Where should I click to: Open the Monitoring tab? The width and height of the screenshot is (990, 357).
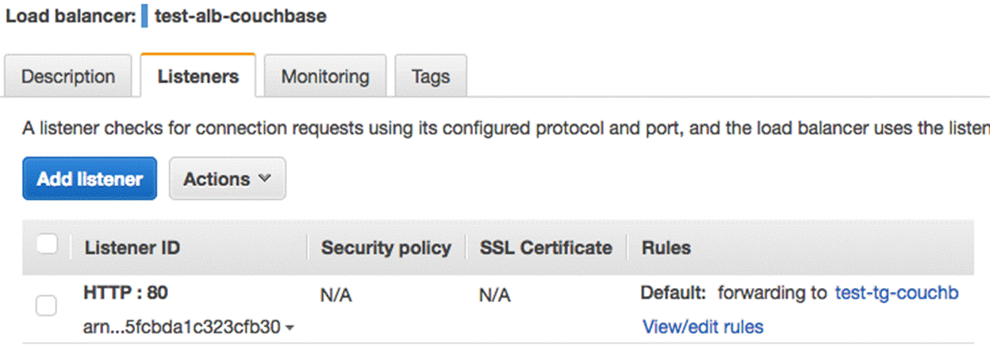[325, 77]
